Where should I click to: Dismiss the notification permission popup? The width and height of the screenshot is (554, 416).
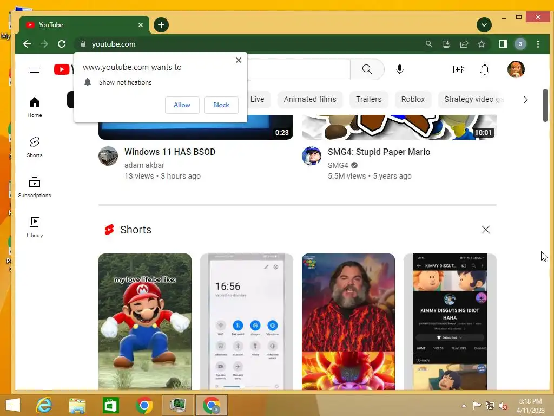point(239,60)
